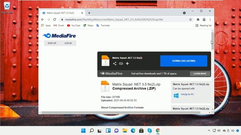Open the Apps bookmark
241x135 pixels.
pyautogui.click(x=46, y=25)
